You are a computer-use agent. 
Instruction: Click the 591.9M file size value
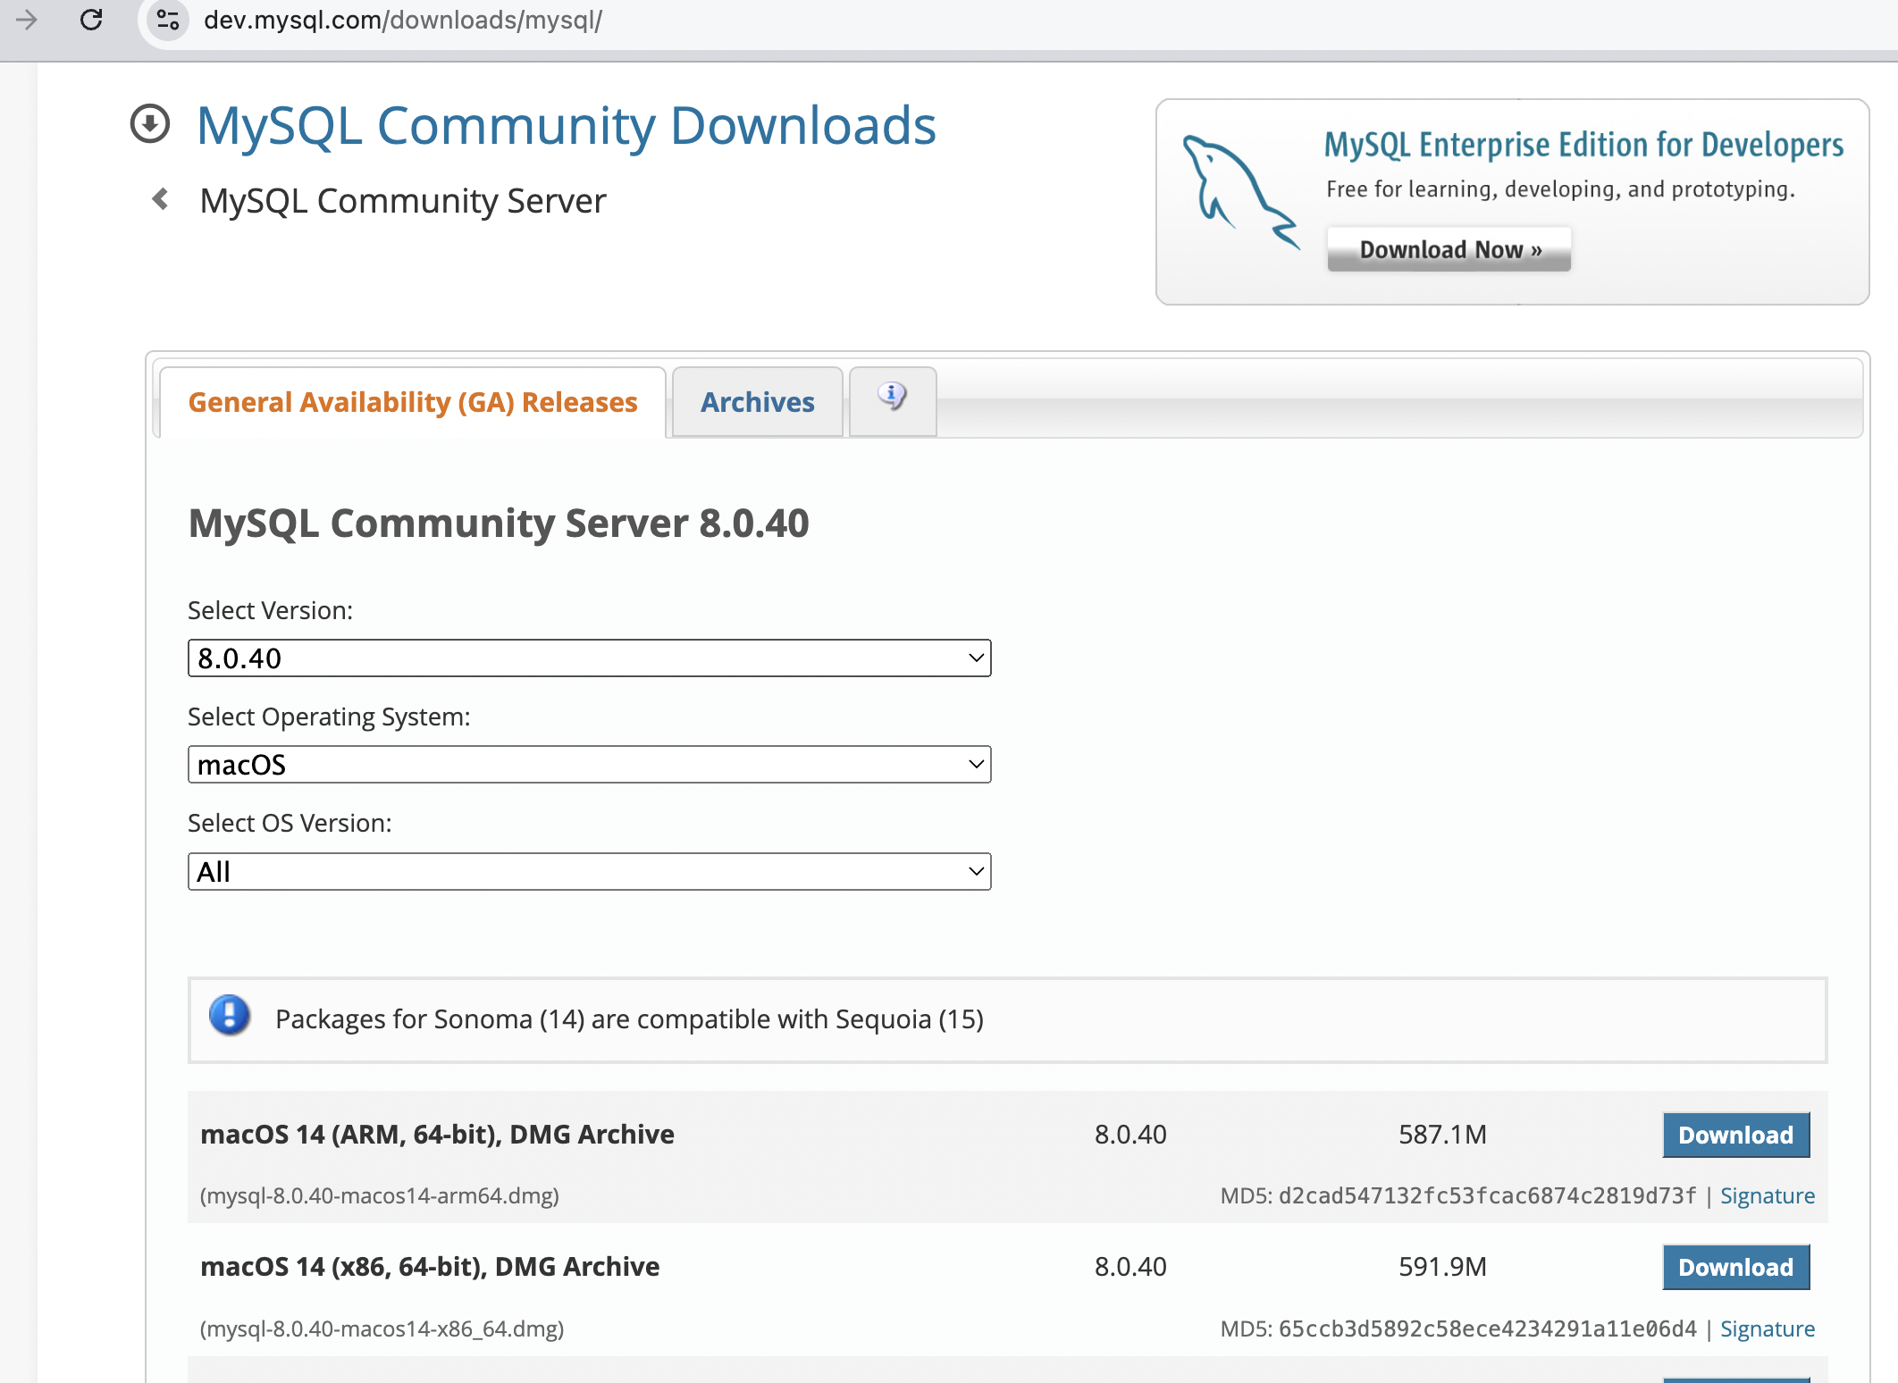(x=1442, y=1267)
